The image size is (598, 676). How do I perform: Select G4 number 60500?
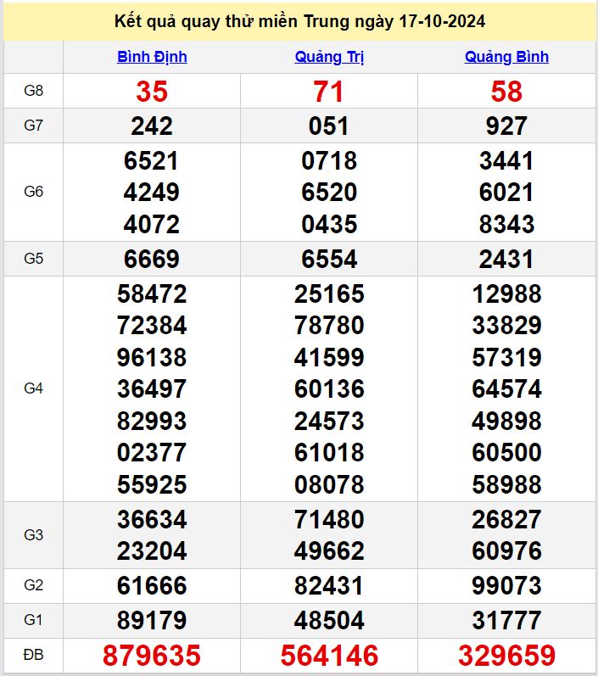click(x=506, y=452)
